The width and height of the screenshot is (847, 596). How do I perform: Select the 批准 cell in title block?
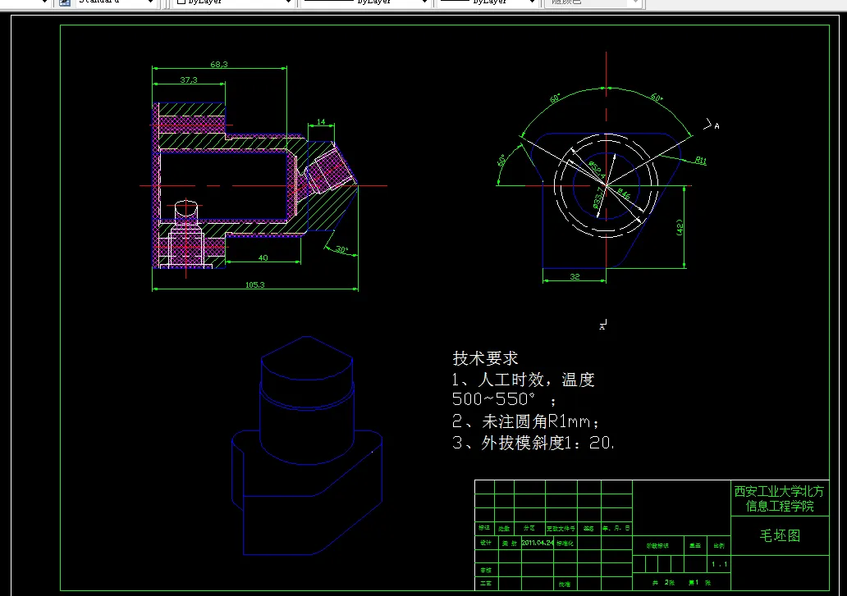pos(565,585)
